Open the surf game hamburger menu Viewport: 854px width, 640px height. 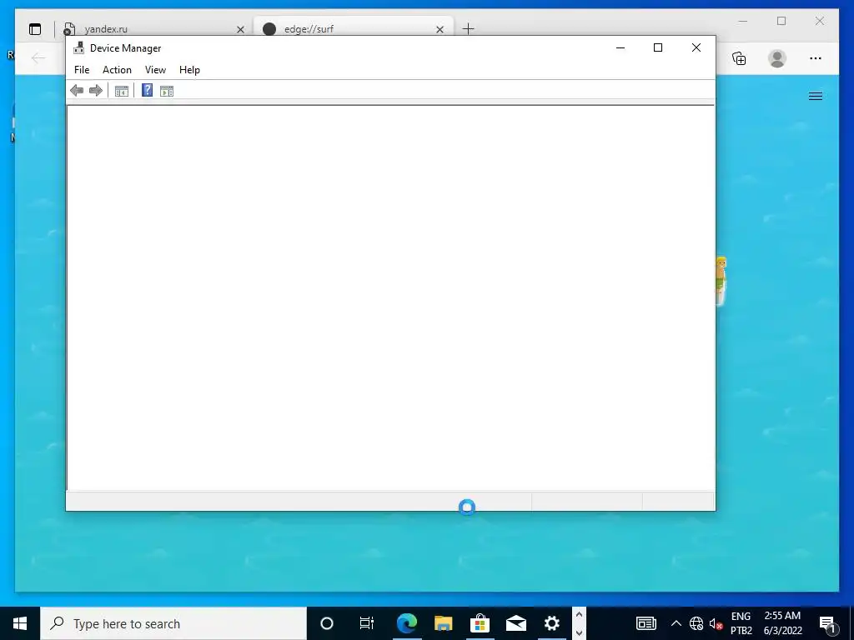pos(816,97)
